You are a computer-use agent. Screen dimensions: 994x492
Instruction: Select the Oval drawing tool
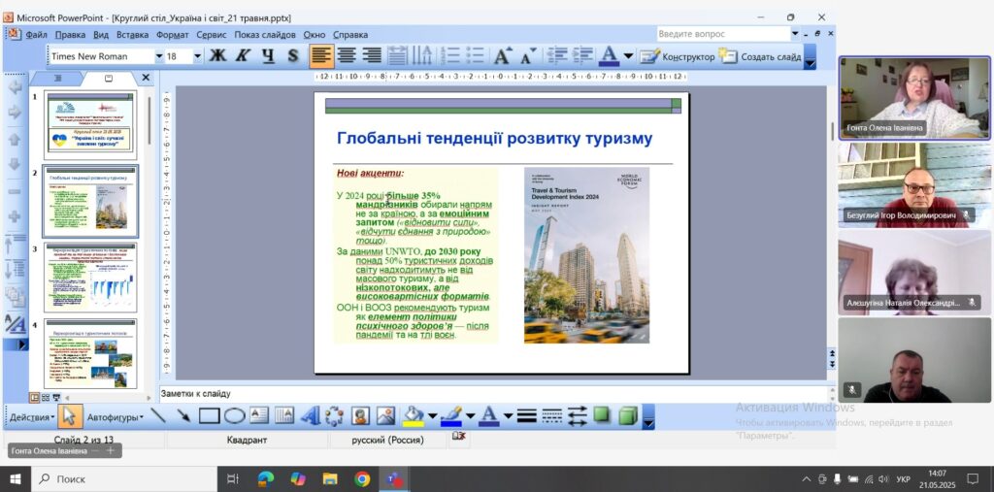[x=234, y=416]
